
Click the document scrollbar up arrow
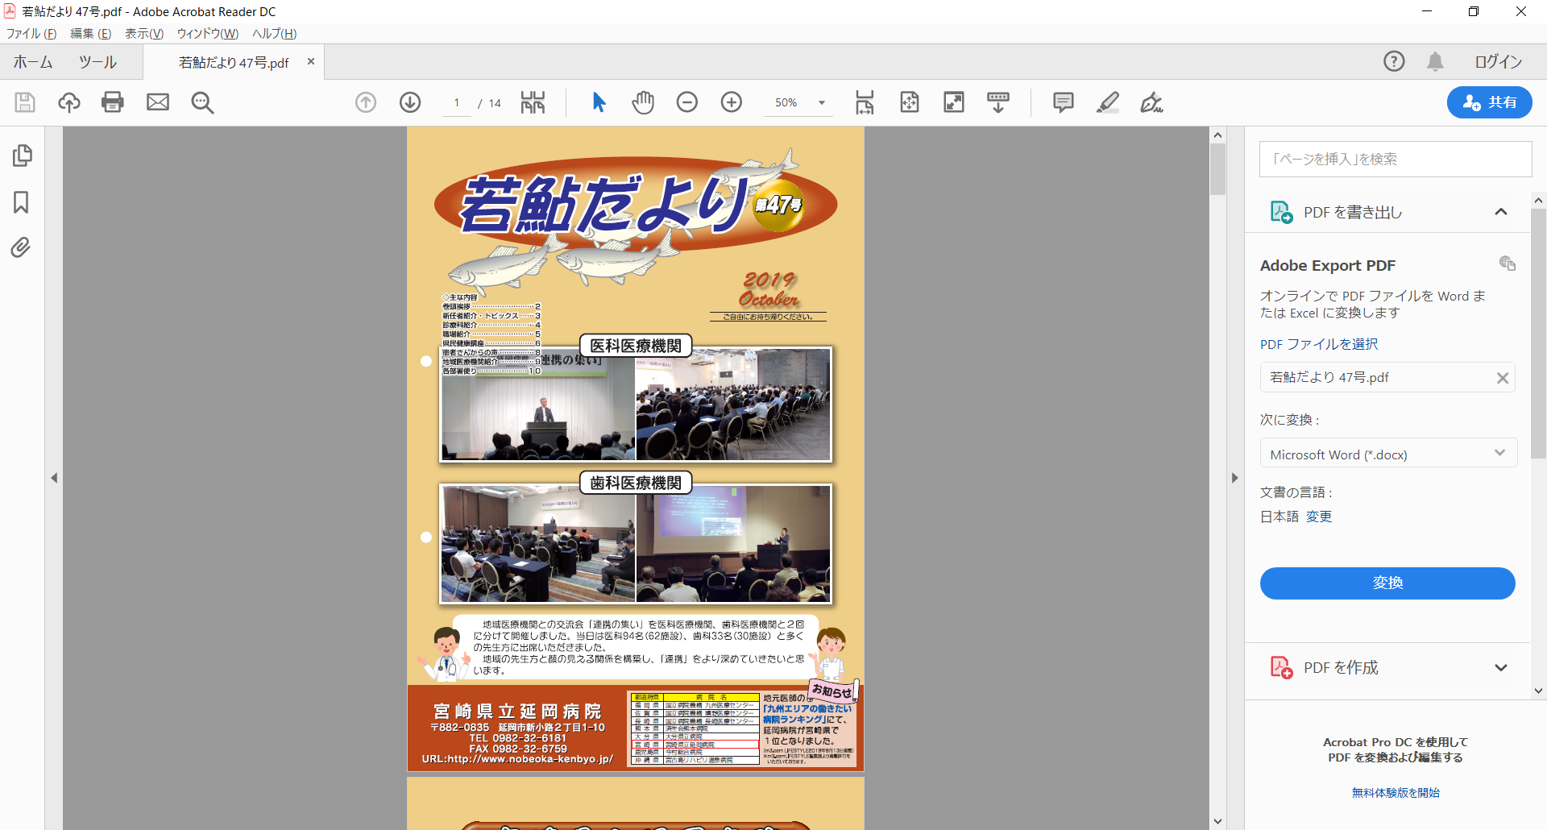pos(1217,135)
